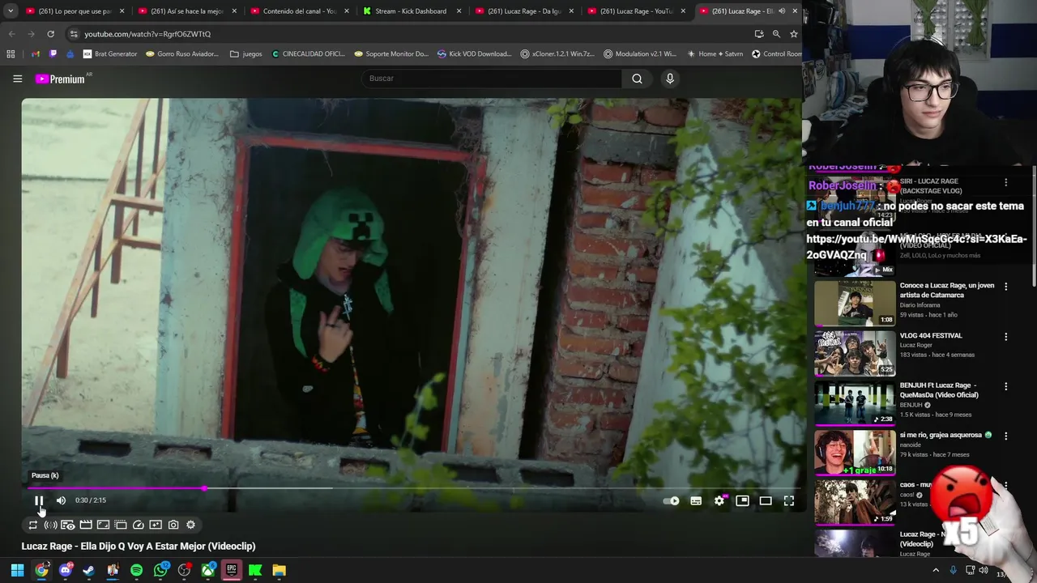Open the Kick VOD Download bookmark
Image resolution: width=1037 pixels, height=583 pixels.
(x=475, y=54)
